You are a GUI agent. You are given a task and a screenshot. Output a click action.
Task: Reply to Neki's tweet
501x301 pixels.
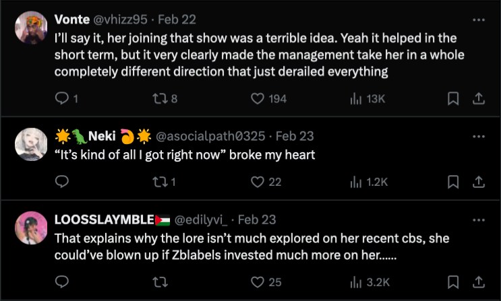[x=62, y=182]
